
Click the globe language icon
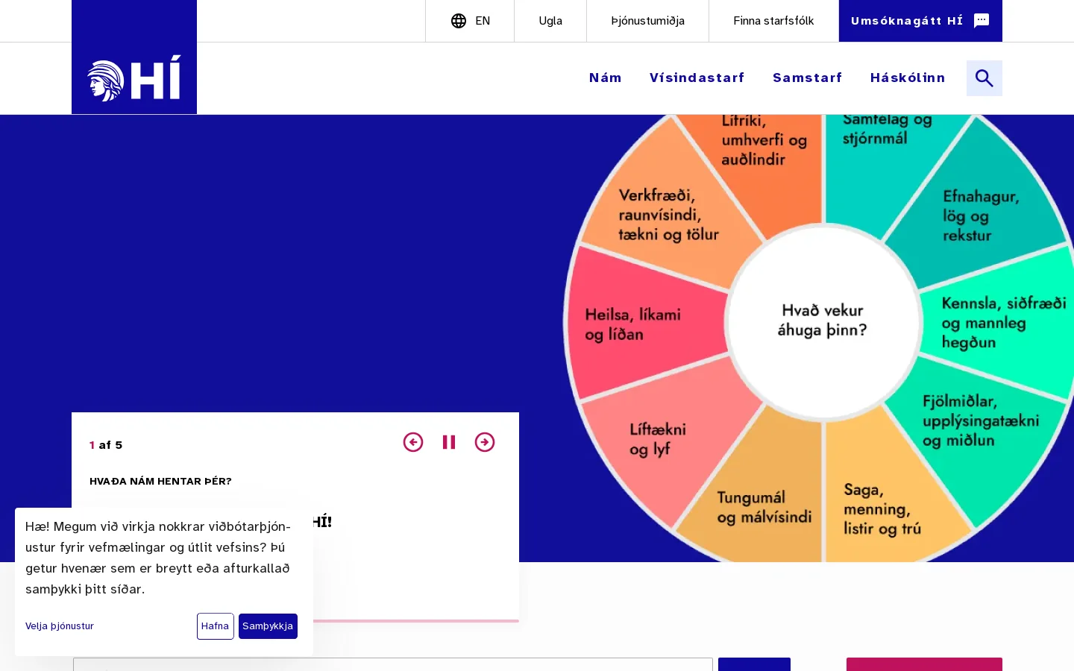point(459,21)
